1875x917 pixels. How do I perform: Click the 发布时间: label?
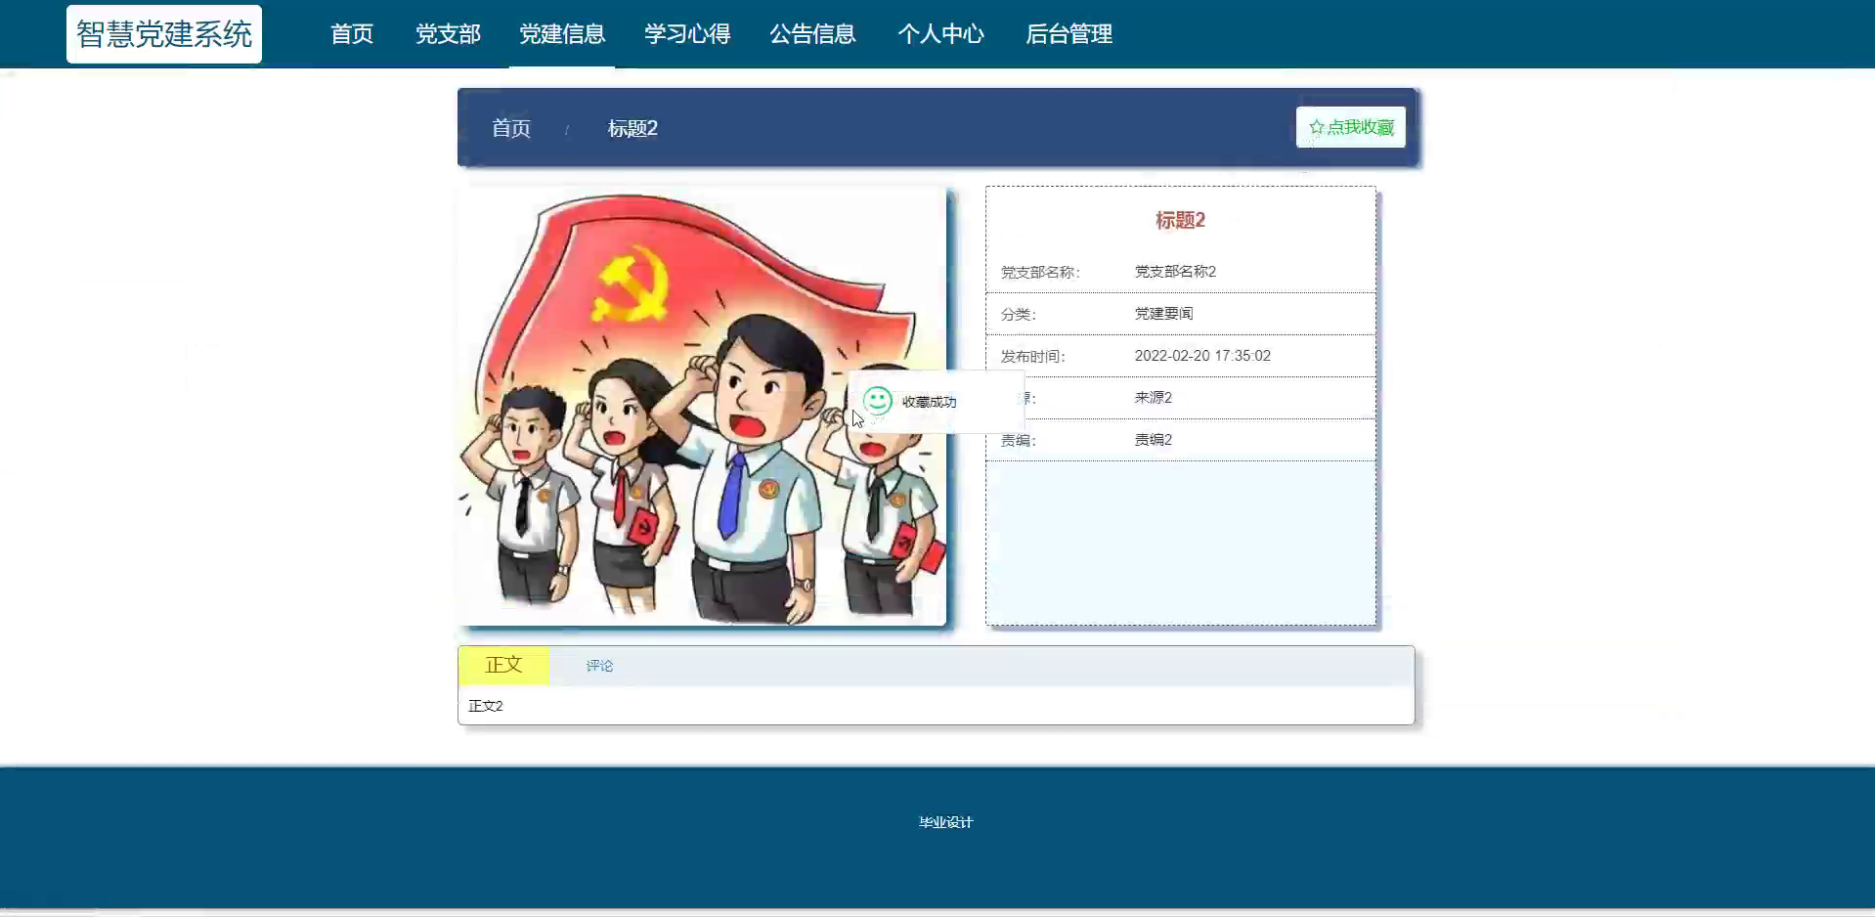[1032, 356]
